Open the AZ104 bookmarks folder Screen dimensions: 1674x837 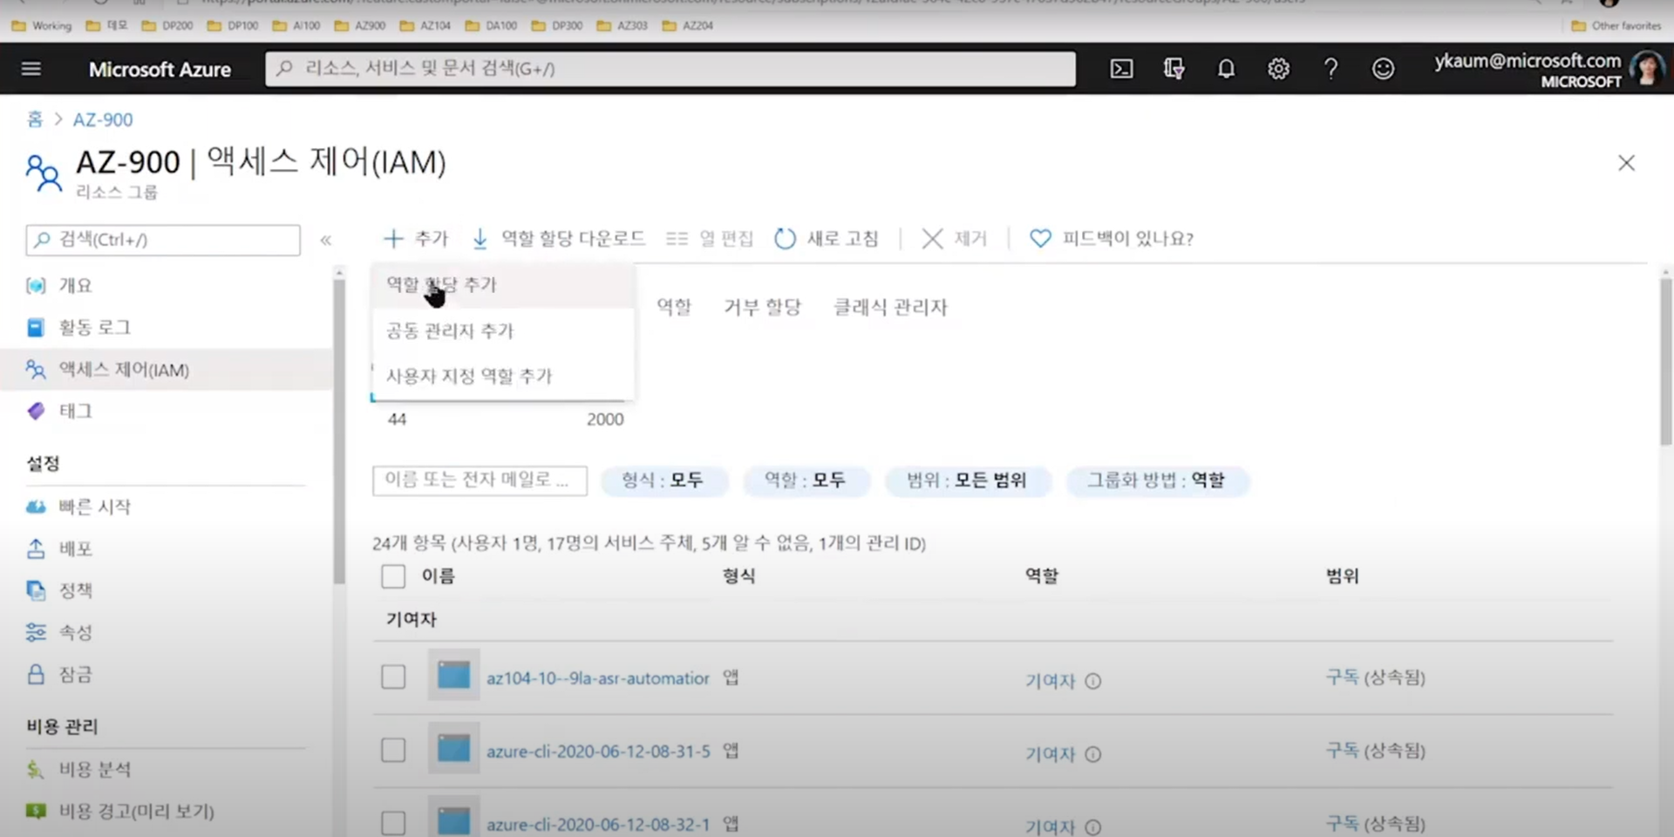tap(425, 25)
